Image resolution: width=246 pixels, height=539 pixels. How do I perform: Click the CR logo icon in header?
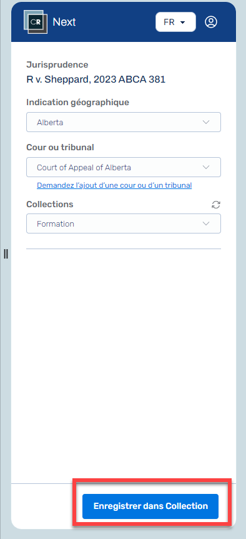point(36,22)
